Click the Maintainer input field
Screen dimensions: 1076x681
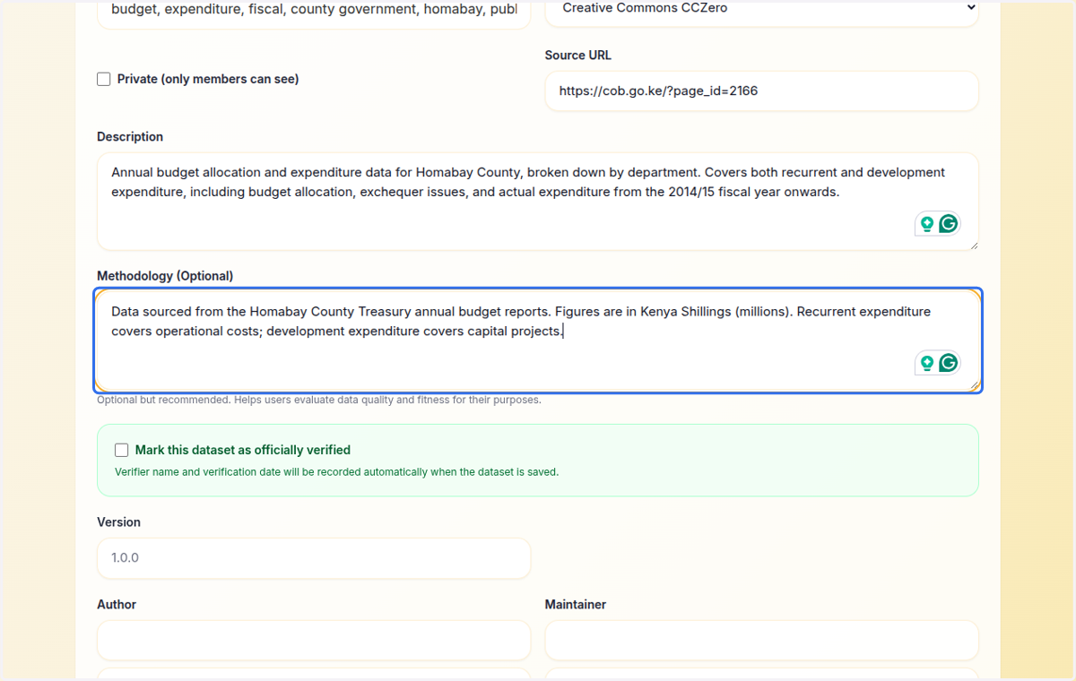click(x=761, y=641)
